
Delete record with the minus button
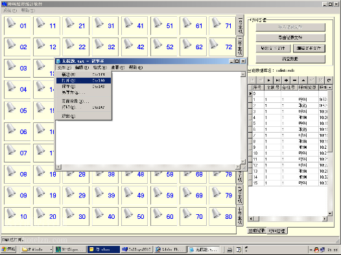pos(294,80)
